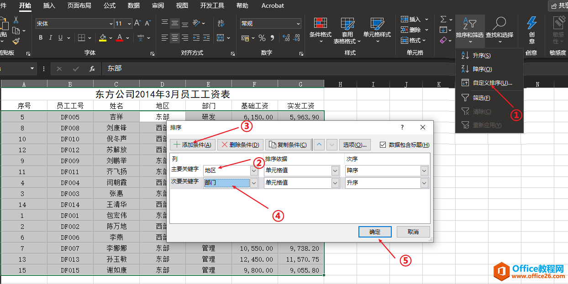Viewport: 568px width, 284px height.
Task: Click the Cell Styles (单元格样式) icon
Action: [377, 24]
